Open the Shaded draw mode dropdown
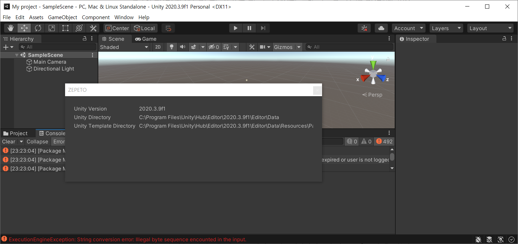Viewport: 518px width, 244px height. 124,47
